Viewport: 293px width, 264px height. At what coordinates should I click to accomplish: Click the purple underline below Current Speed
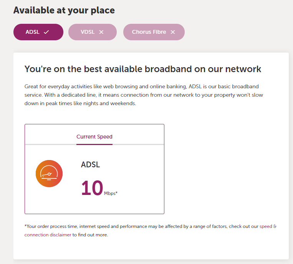pyautogui.click(x=94, y=144)
